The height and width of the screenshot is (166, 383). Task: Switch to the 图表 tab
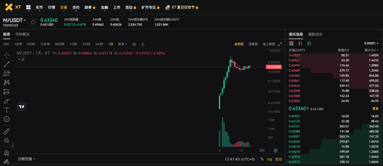7,34
